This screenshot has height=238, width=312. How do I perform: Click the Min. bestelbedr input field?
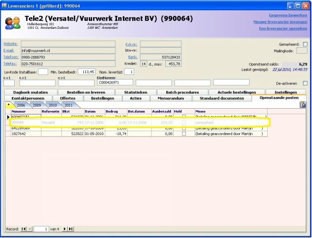(x=86, y=72)
